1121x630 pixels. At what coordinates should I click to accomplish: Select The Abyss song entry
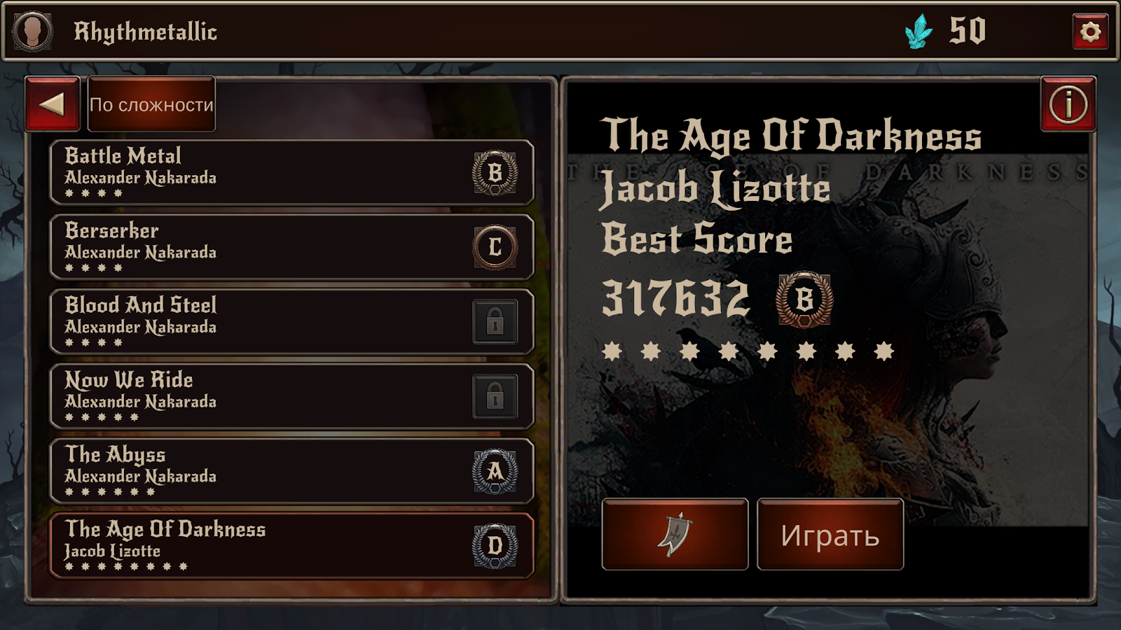coord(291,471)
